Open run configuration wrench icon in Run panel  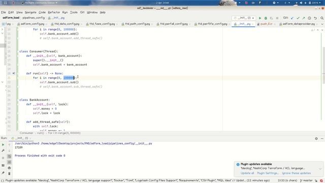tap(3, 150)
